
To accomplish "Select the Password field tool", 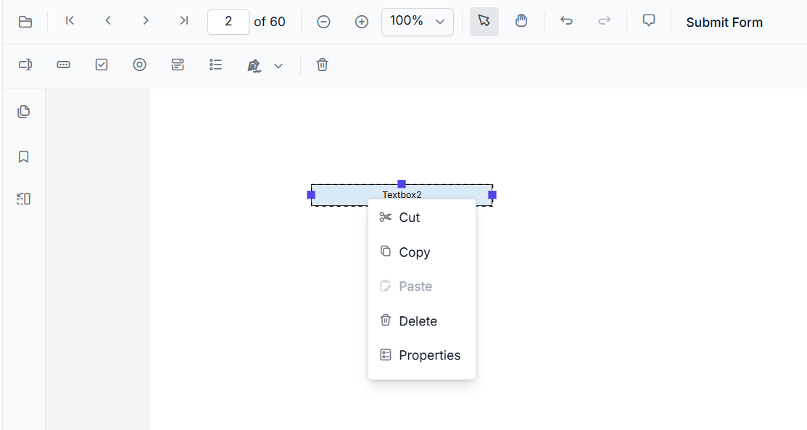I will pos(63,65).
